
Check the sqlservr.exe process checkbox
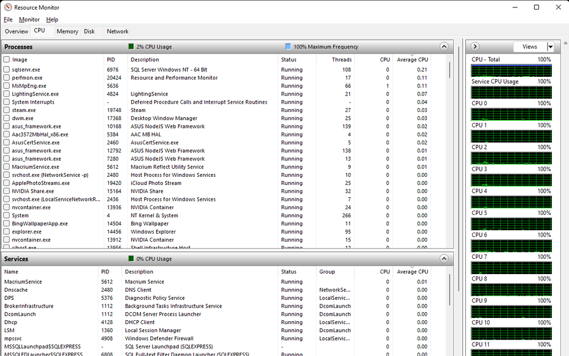click(6, 69)
